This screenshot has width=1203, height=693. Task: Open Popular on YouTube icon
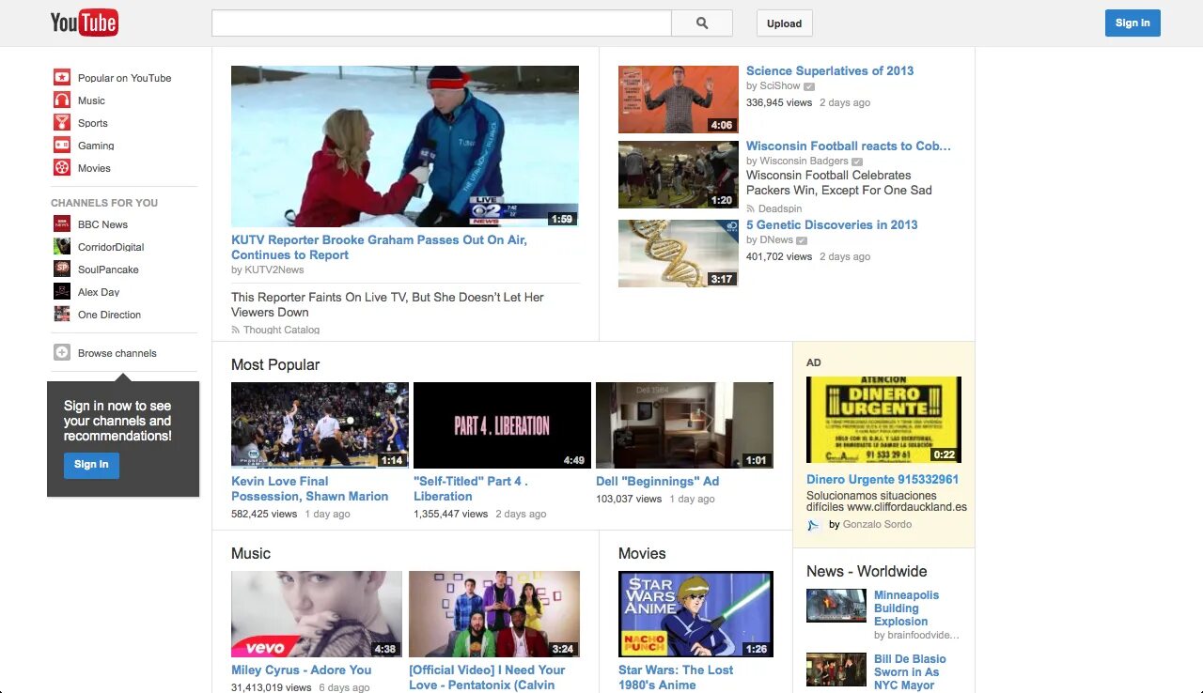tap(62, 77)
